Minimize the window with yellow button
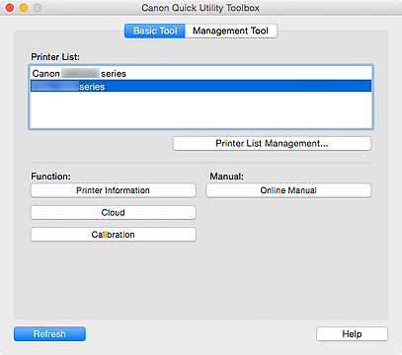Screen dimensions: 402x355 pos(24,8)
